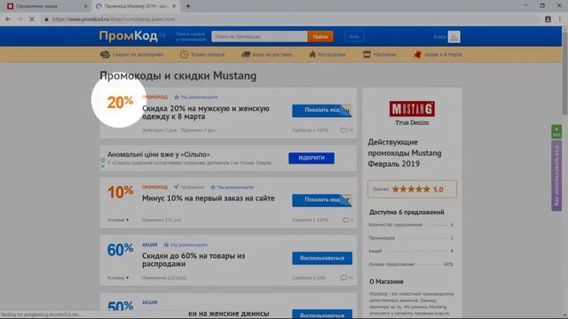Open comments bubble on the 10% offer

click(x=348, y=220)
